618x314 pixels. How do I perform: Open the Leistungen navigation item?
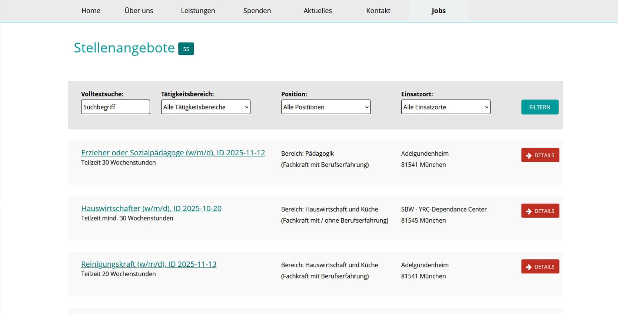tap(198, 11)
